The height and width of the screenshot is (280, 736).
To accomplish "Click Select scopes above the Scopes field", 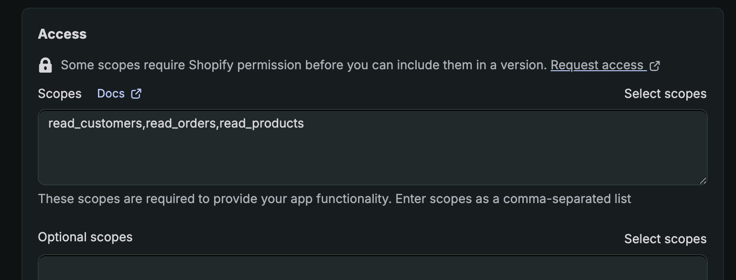I will point(665,94).
